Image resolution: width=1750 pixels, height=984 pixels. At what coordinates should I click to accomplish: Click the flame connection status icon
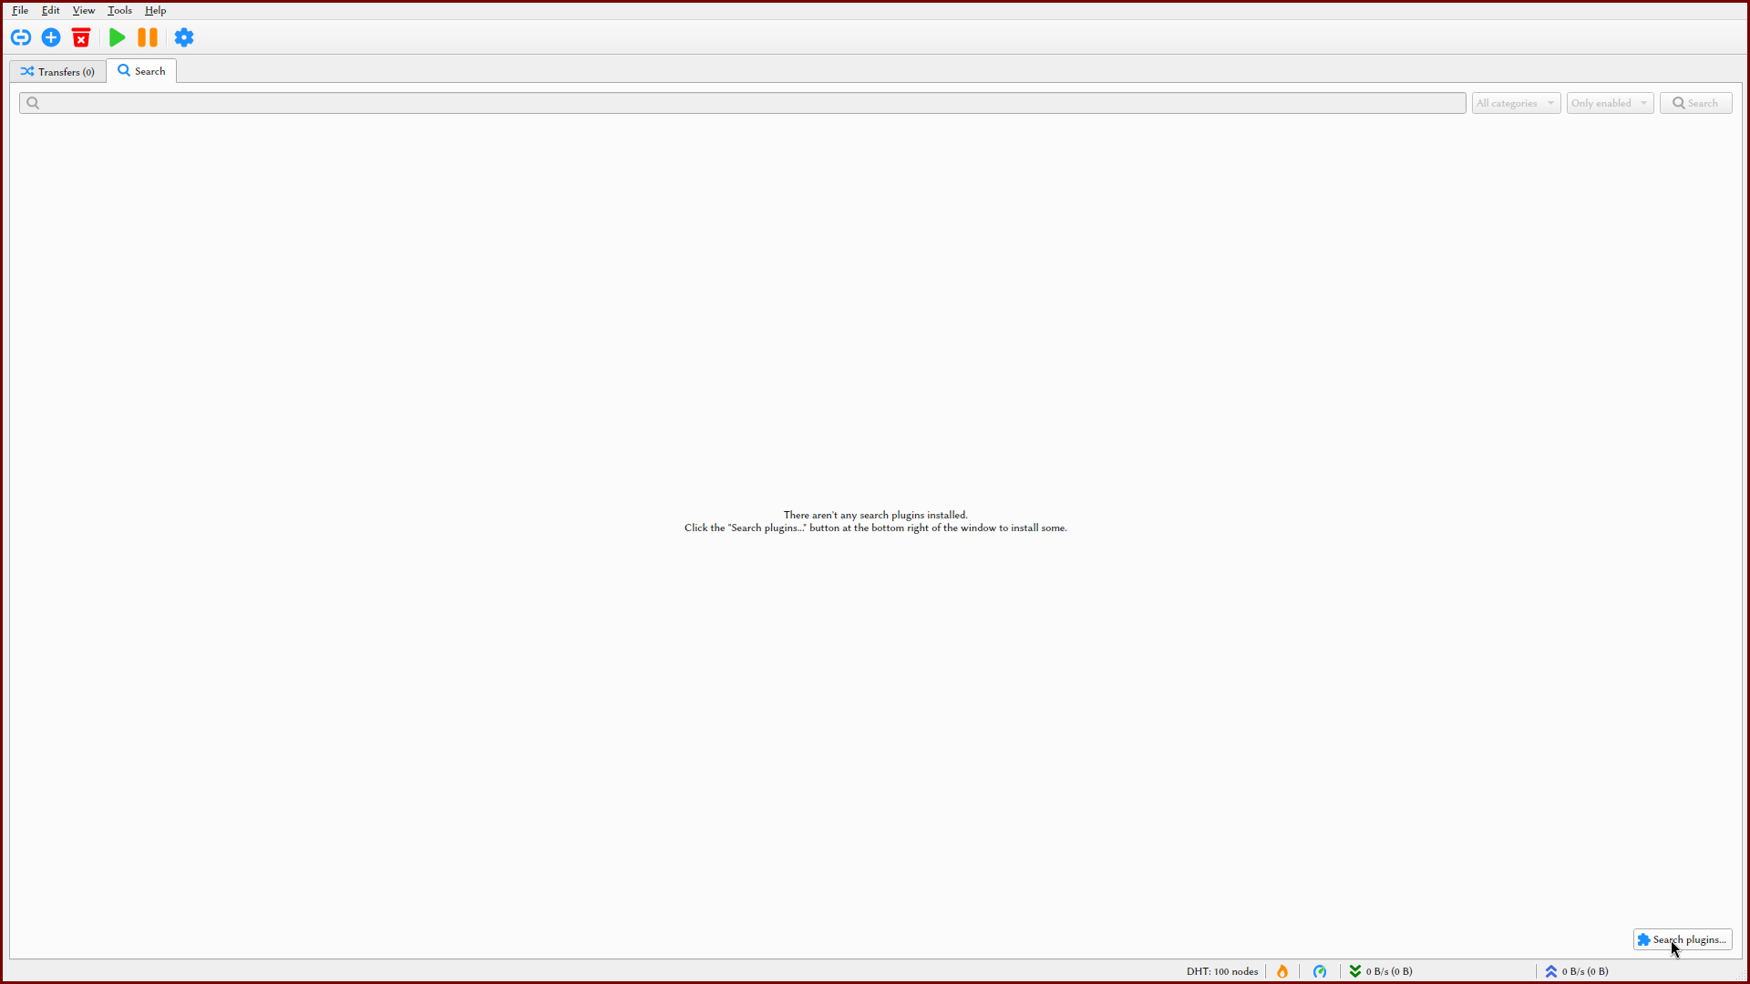1282,971
